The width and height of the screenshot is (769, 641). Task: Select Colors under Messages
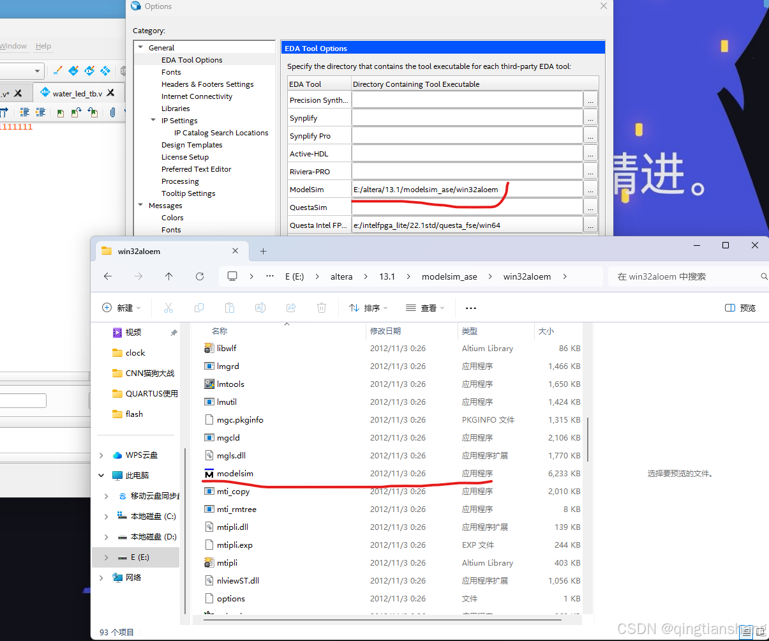click(172, 218)
